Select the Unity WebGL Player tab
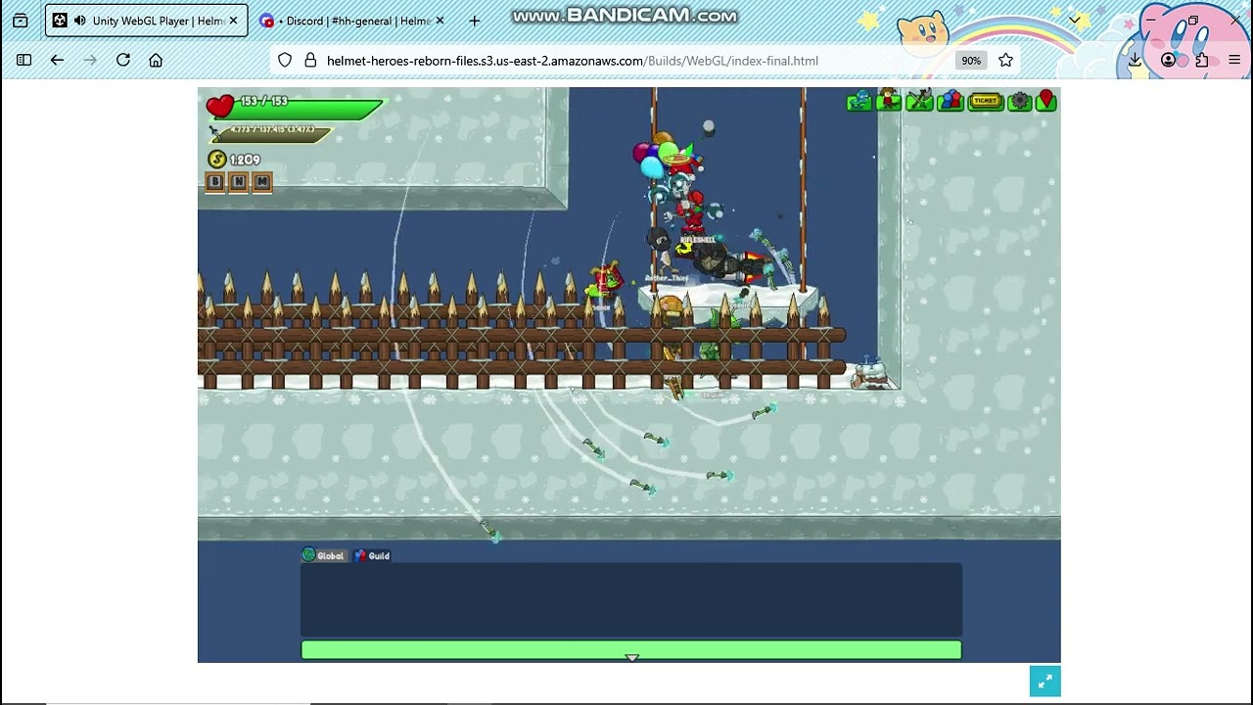 pyautogui.click(x=145, y=21)
